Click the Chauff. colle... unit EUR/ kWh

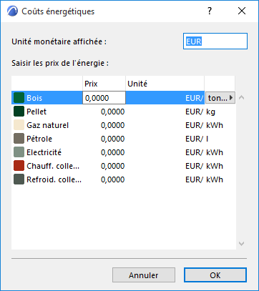point(204,166)
